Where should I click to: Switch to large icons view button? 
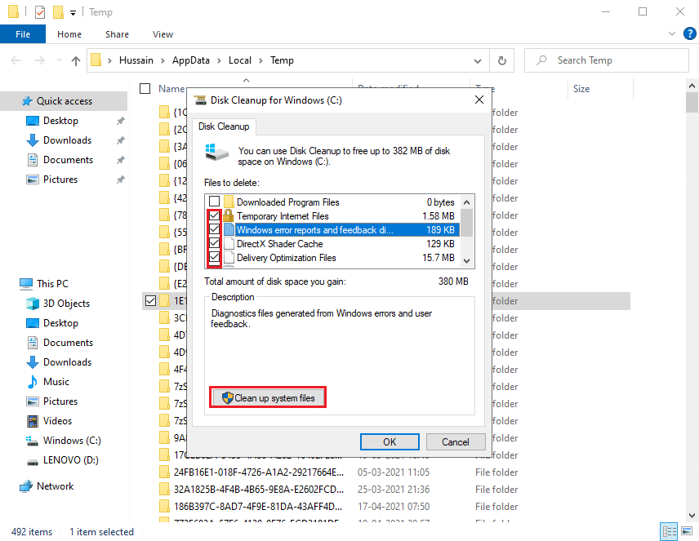pyautogui.click(x=685, y=531)
